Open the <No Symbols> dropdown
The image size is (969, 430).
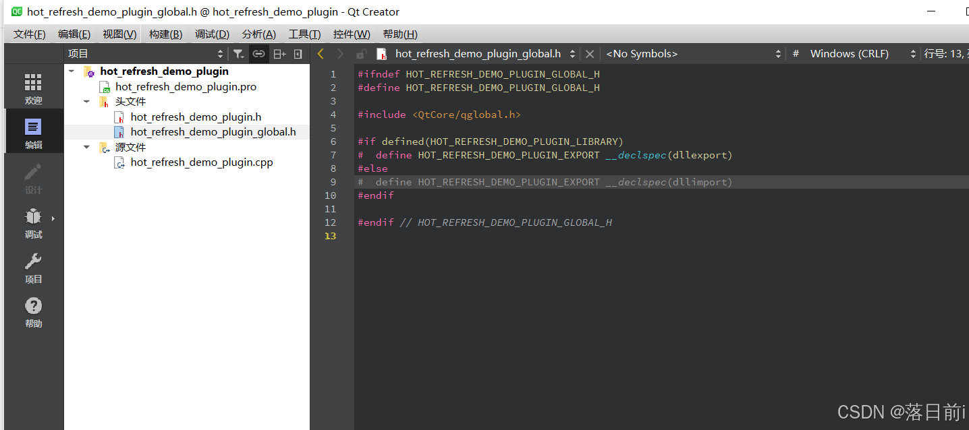(x=693, y=54)
